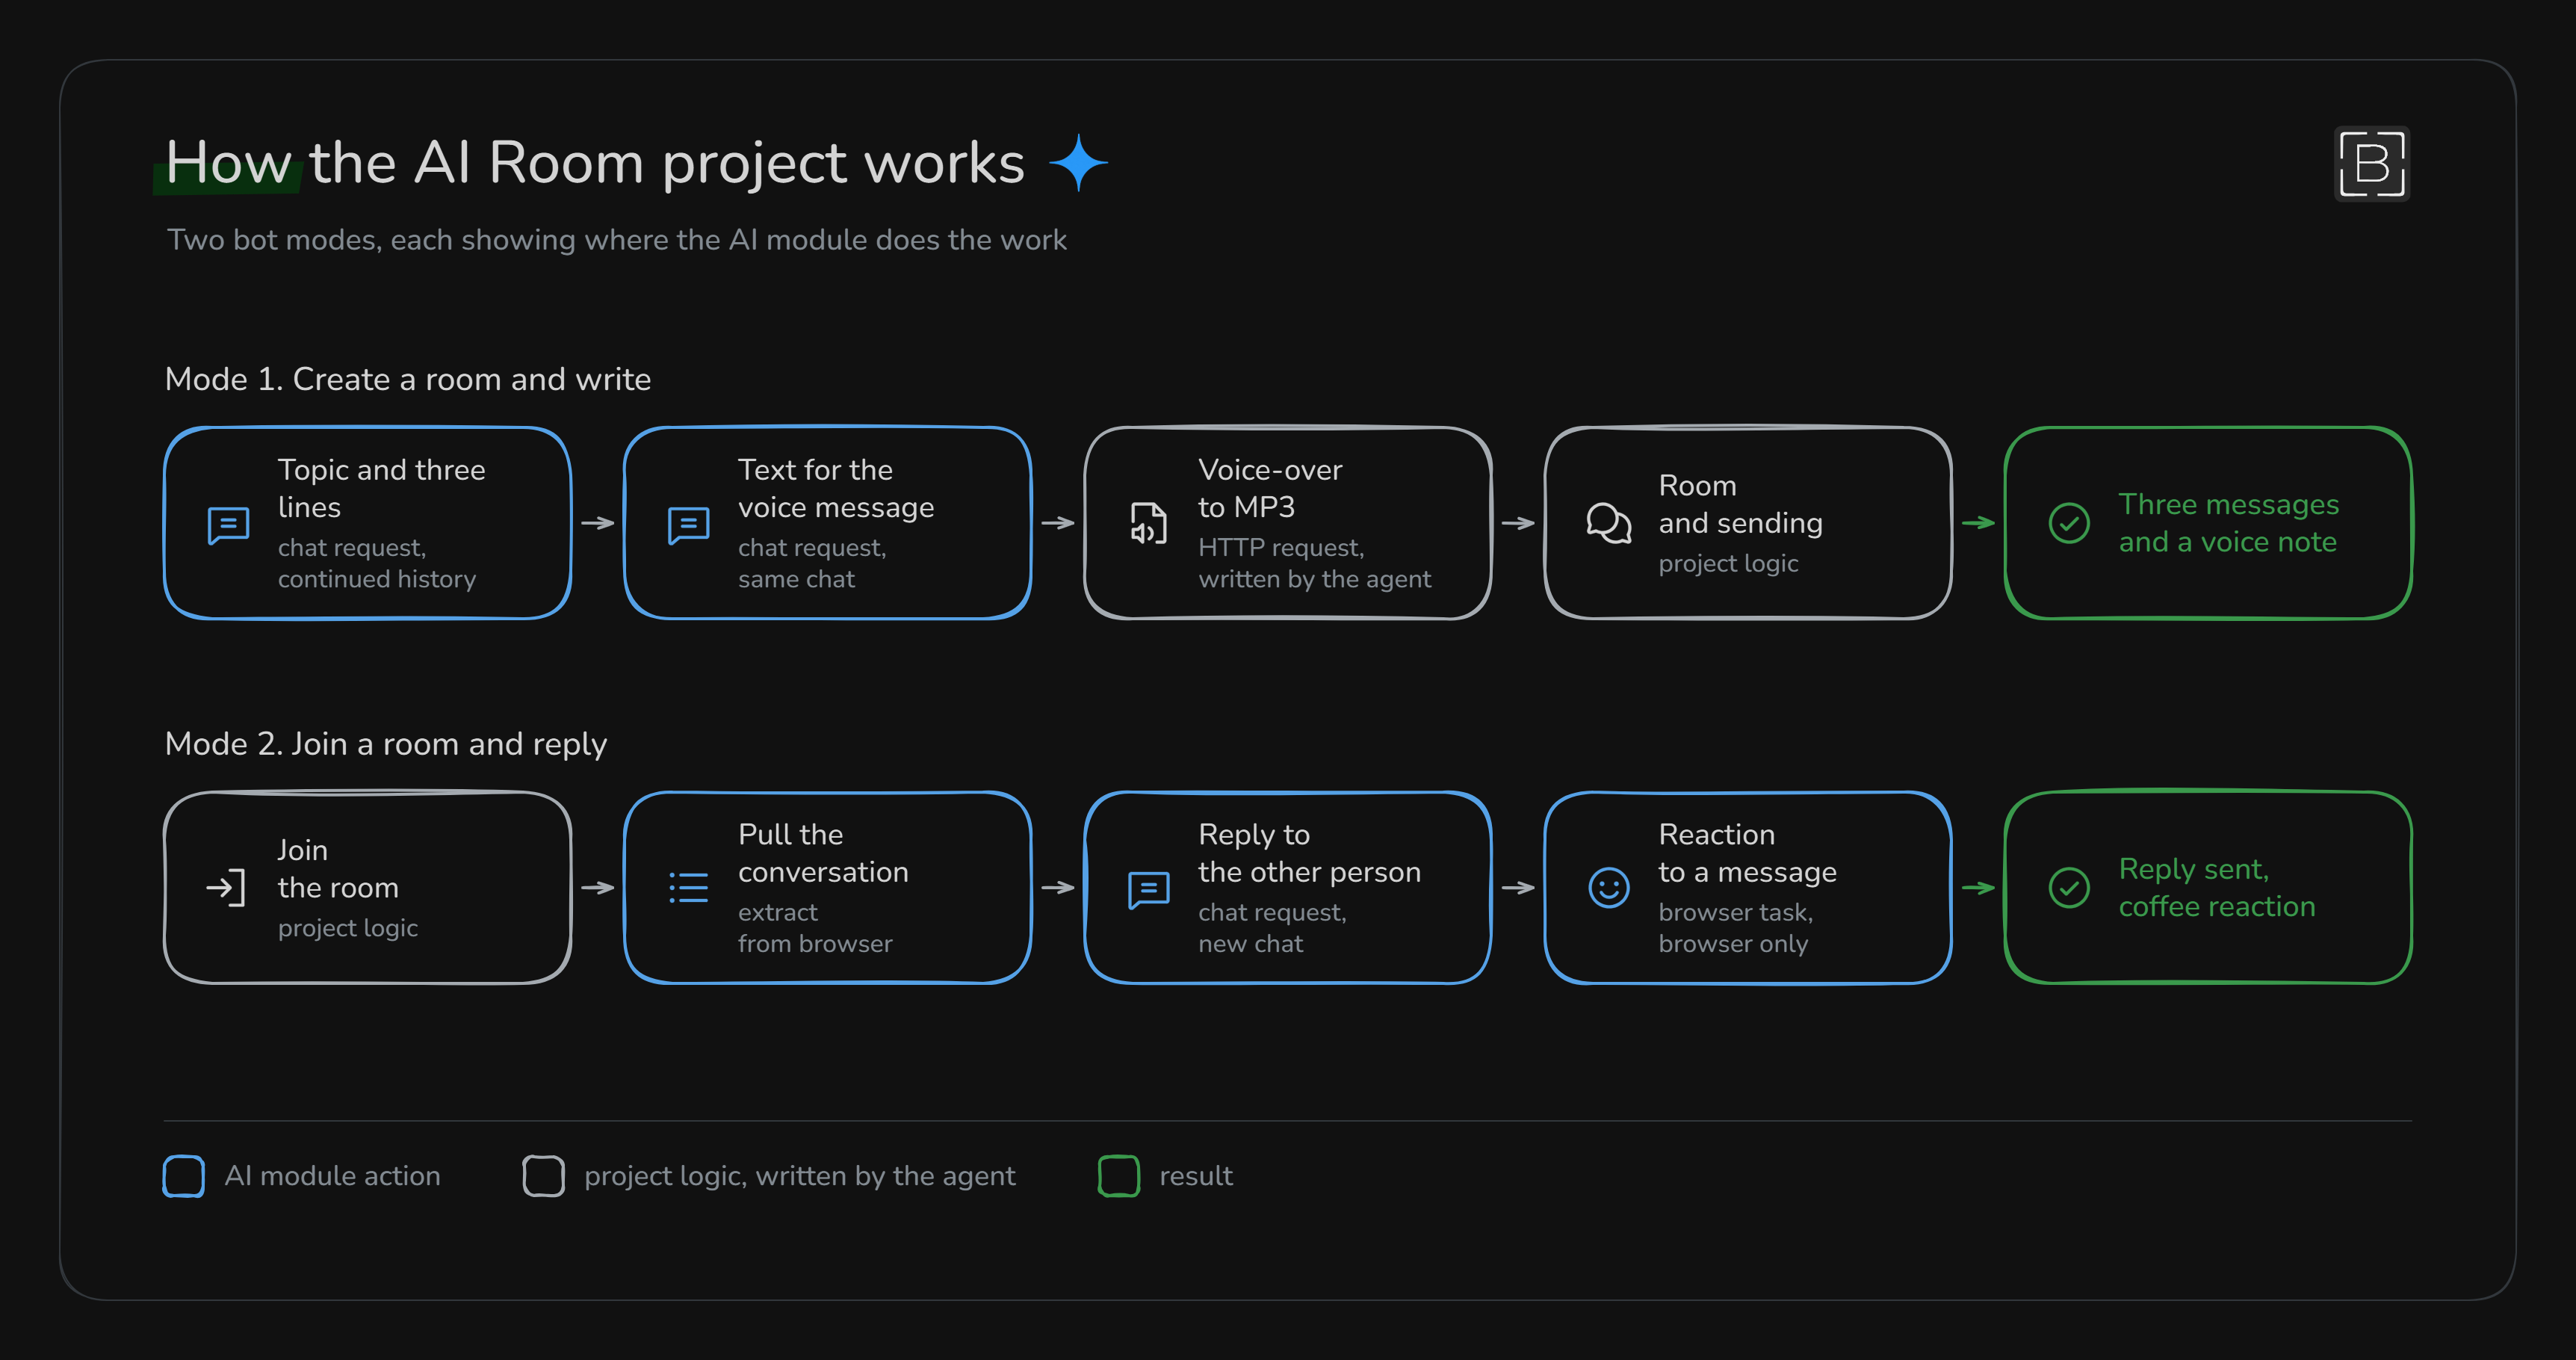Screen dimensions: 2576x1360
Task: Click 'project logic' subtext under 'Join the room'
Action: 348,928
